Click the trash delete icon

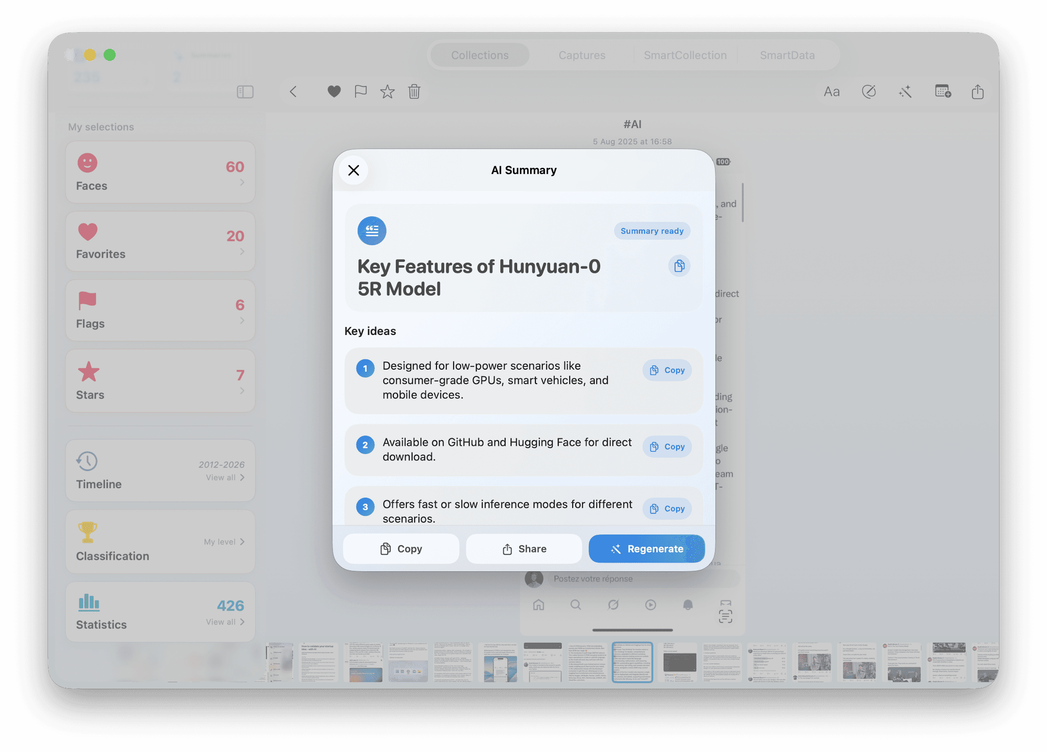[x=414, y=91]
